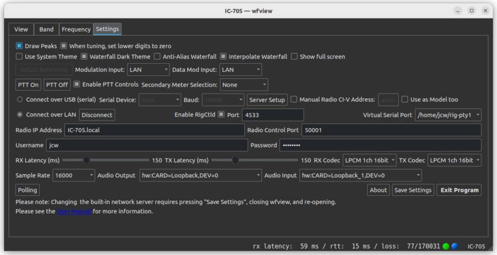This screenshot has width=497, height=255.
Task: Open Server Setup
Action: [267, 100]
